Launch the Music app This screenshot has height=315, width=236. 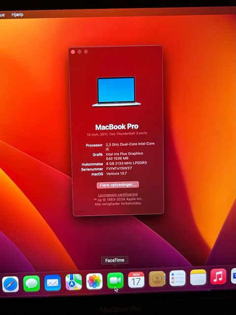218,277
